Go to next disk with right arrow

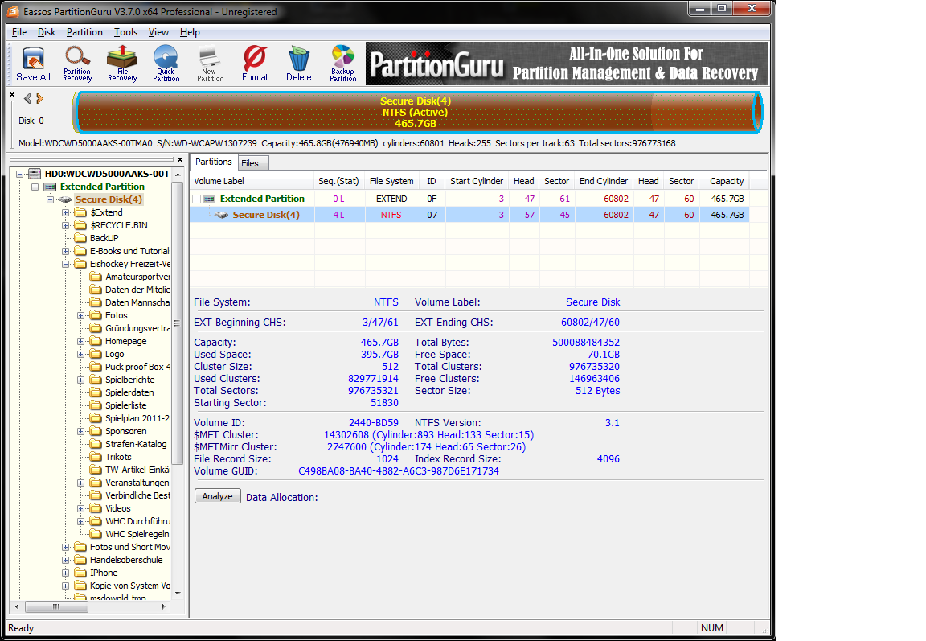pos(39,99)
